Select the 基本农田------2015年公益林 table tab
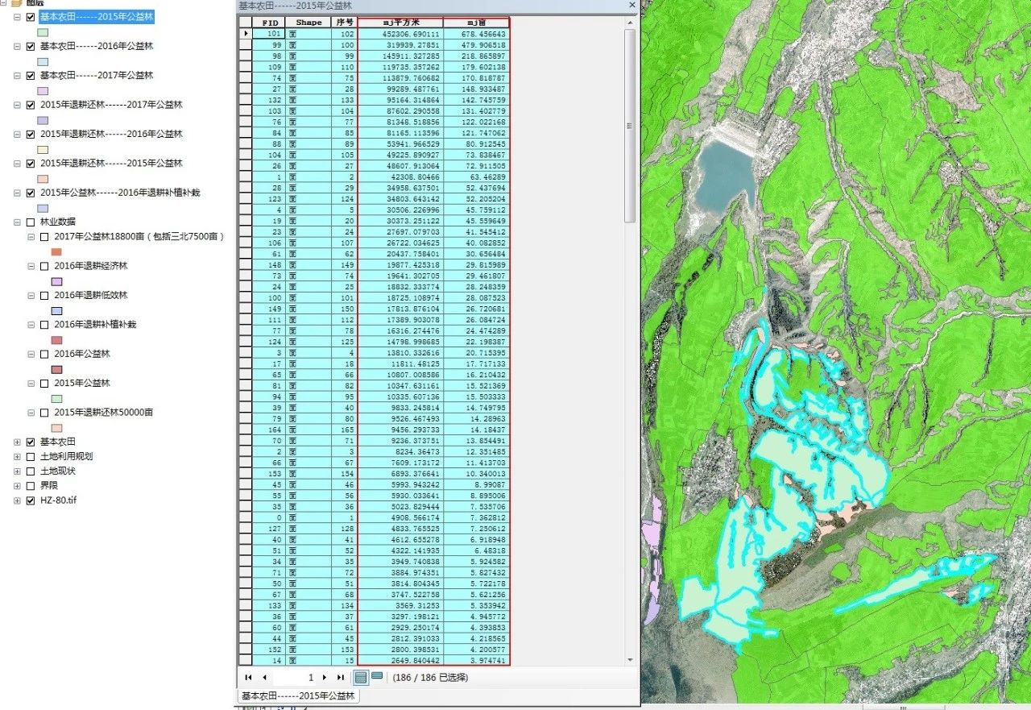The width and height of the screenshot is (1031, 710). click(299, 695)
